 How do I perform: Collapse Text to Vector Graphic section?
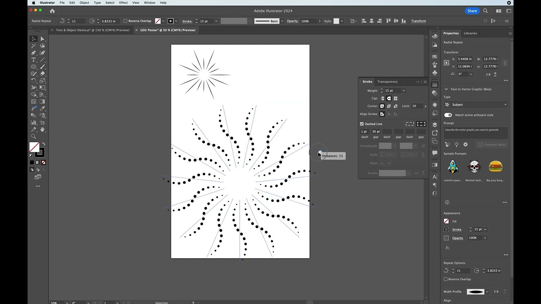click(446, 89)
